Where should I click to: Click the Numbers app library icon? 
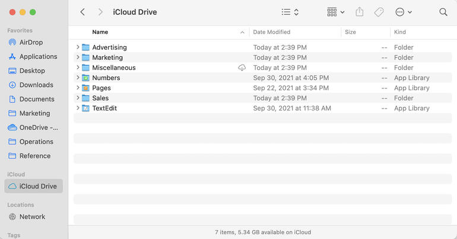[x=85, y=78]
